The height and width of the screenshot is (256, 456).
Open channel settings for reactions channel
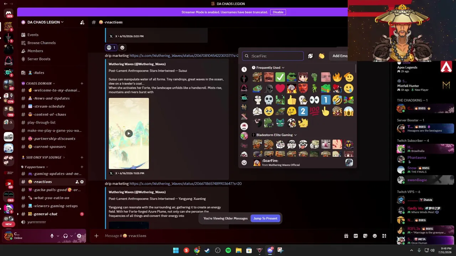(x=82, y=182)
